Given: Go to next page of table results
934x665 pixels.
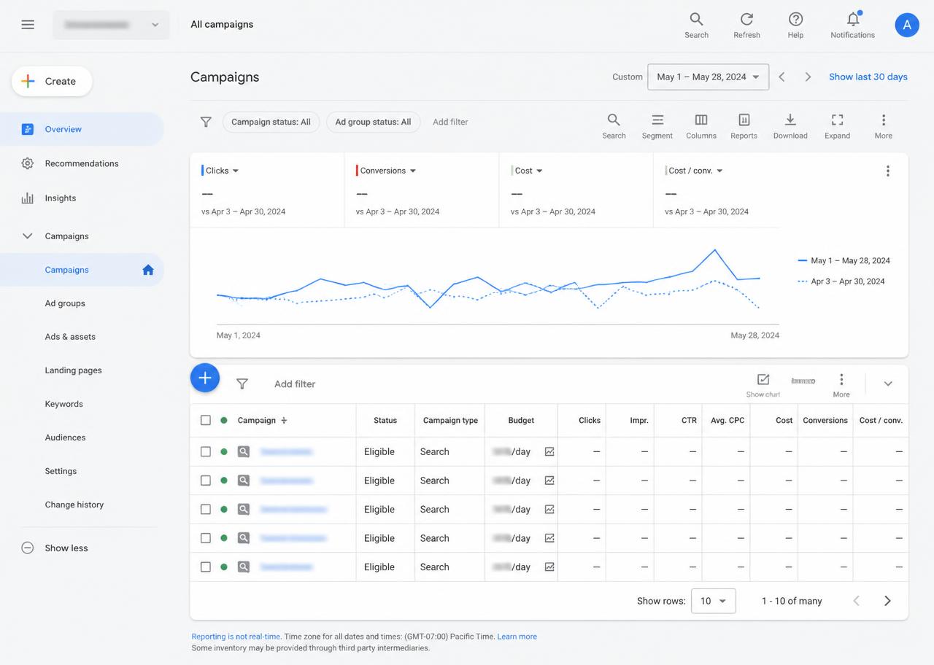Looking at the screenshot, I should 887,601.
